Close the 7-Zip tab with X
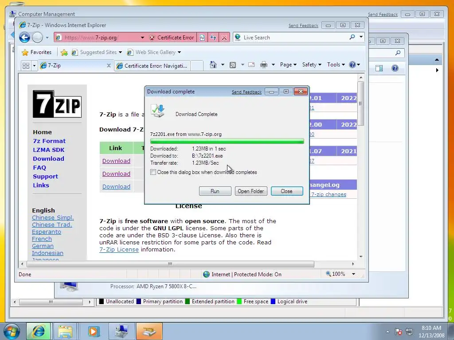Viewport: 454px width, 340px height. pyautogui.click(x=109, y=66)
